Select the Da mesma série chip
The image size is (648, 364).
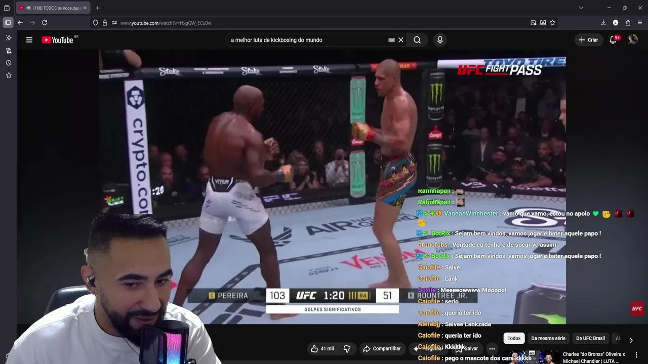(x=548, y=338)
